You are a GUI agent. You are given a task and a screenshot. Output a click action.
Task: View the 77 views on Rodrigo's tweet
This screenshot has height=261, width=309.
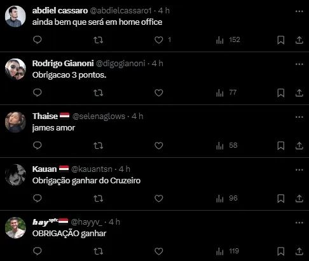pos(226,93)
